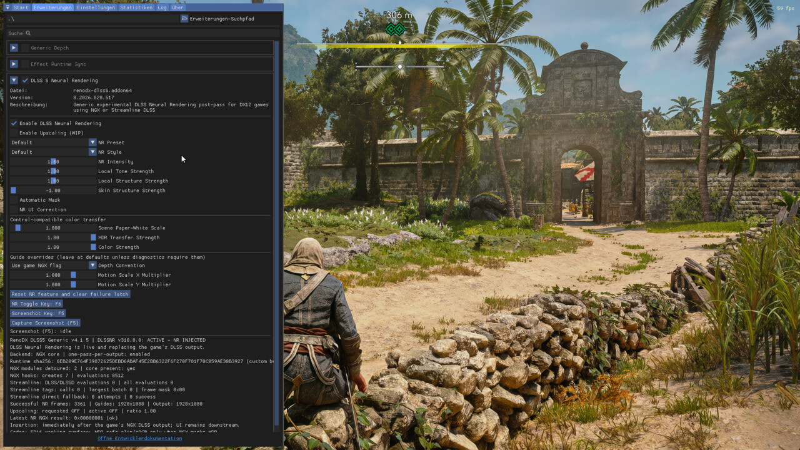Check Enable Upscaling (WIP)
The width and height of the screenshot is (800, 450).
click(14, 132)
